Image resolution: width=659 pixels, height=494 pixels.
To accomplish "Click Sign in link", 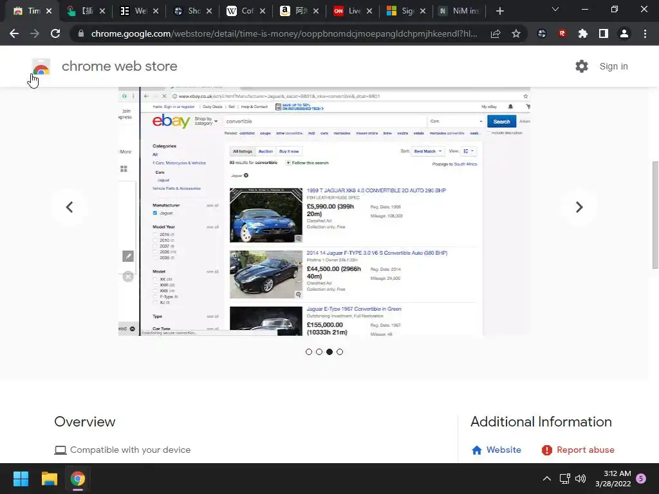I will pos(613,66).
